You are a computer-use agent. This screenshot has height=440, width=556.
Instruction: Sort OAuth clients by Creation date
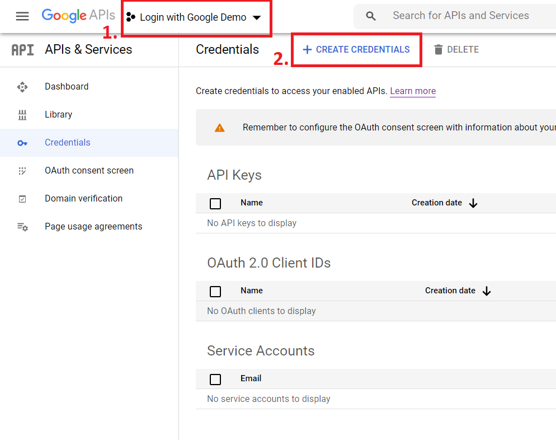click(x=450, y=291)
